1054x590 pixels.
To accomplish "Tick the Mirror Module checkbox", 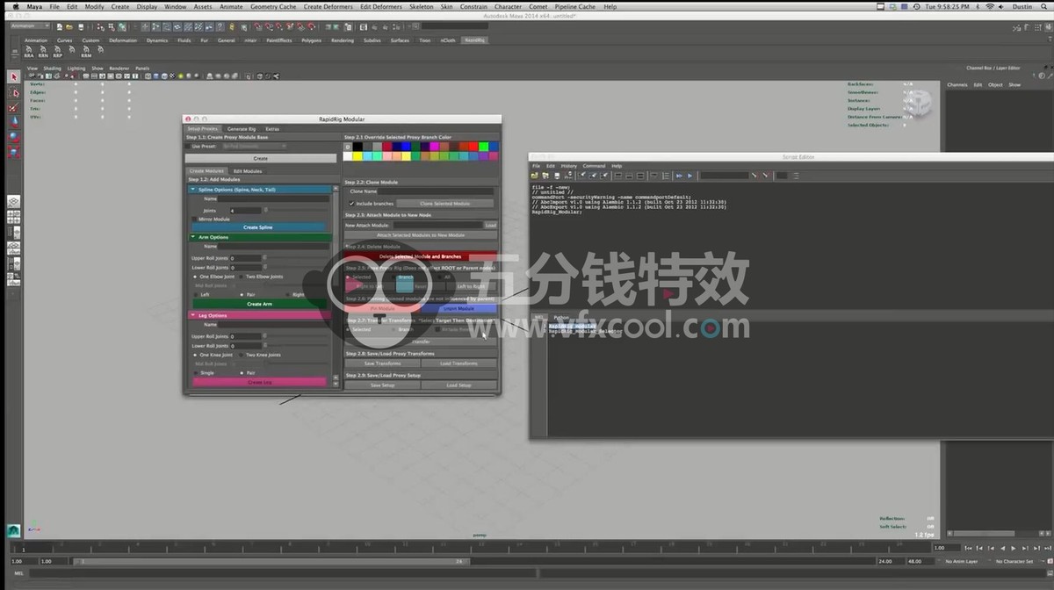I will (195, 219).
